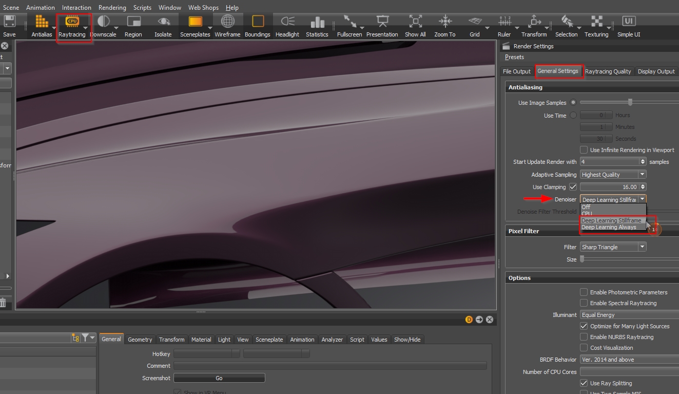The width and height of the screenshot is (679, 394).
Task: Click the Wireframe toolbar icon
Action: [227, 22]
